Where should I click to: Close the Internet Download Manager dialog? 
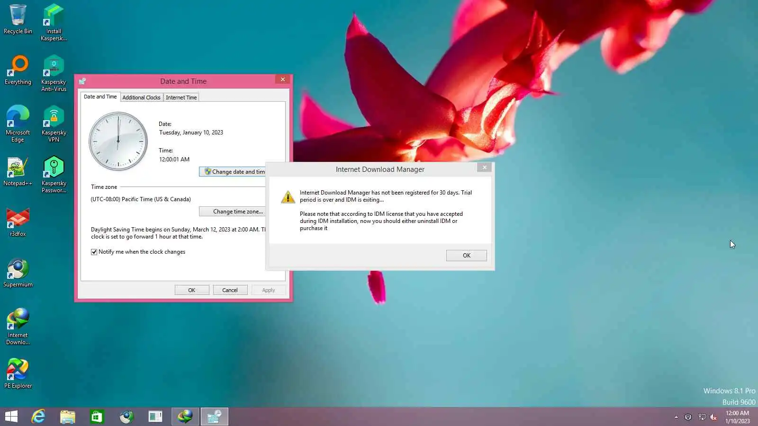tap(484, 167)
